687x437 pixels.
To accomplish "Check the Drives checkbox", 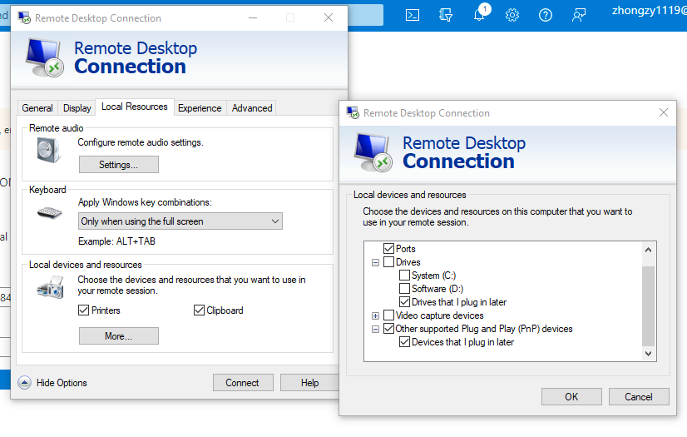I will pos(388,262).
